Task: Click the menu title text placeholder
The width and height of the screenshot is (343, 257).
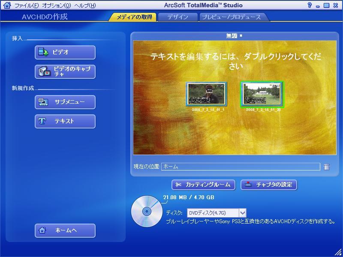Action: (235, 61)
